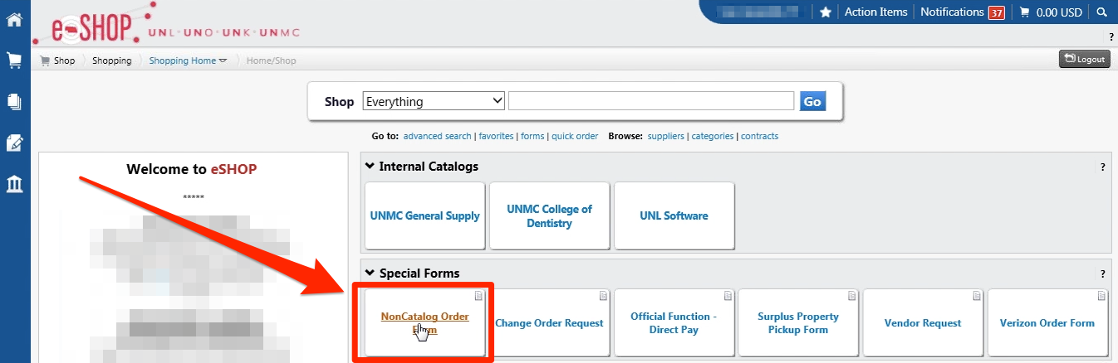Click help question mark for Internal Catalogs
This screenshot has height=363, width=1118.
1103,167
